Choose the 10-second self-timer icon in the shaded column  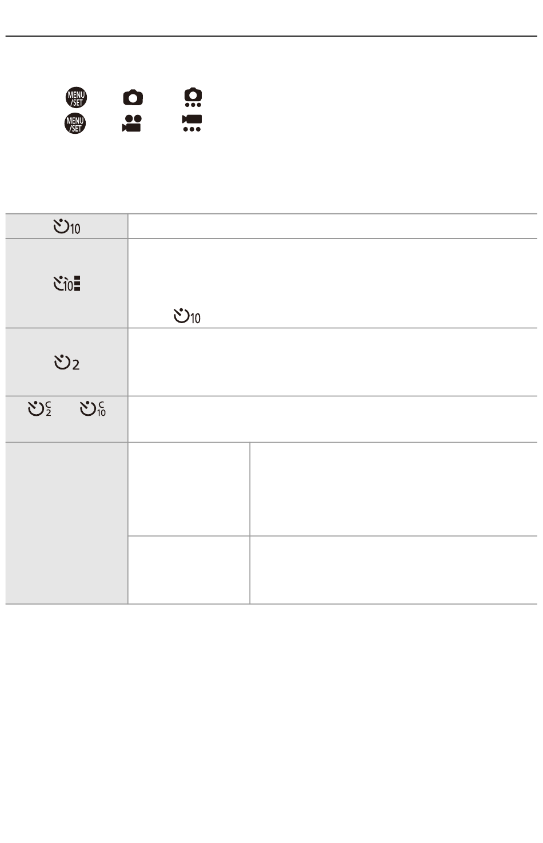[67, 227]
